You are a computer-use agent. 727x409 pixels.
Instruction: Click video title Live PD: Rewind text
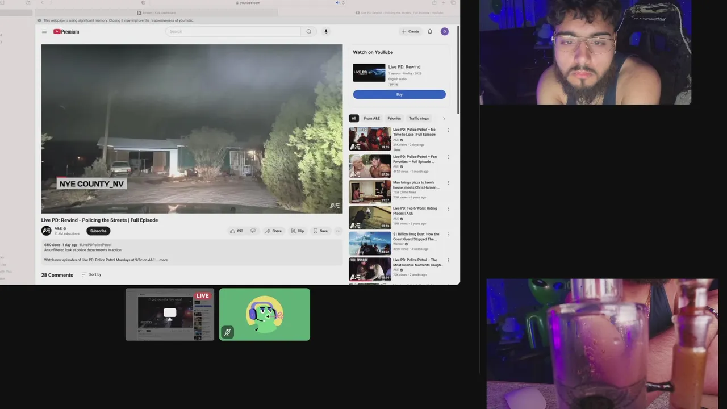99,220
